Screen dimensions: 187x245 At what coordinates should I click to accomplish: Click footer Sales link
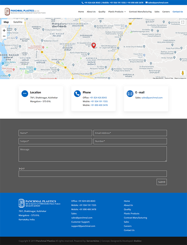[x=127, y=222]
